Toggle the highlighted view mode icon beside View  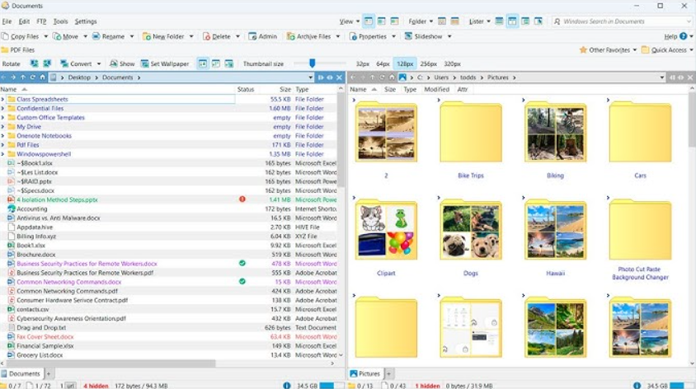pos(369,21)
